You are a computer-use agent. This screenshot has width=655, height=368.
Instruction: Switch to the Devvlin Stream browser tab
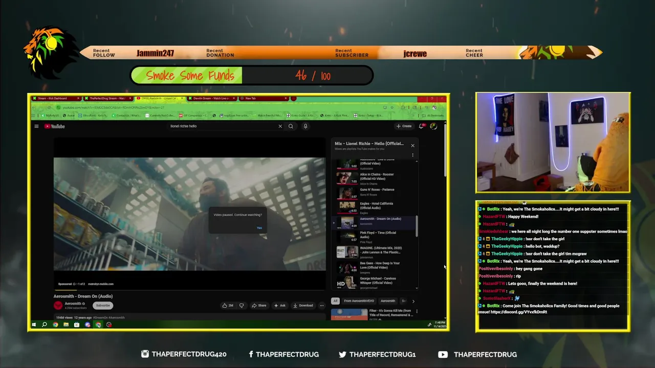click(213, 98)
